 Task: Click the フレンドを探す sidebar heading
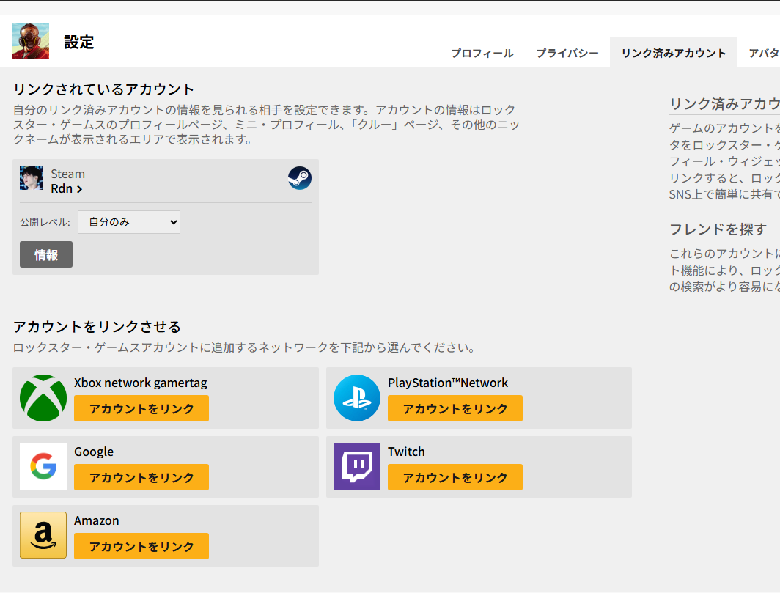pos(718,229)
